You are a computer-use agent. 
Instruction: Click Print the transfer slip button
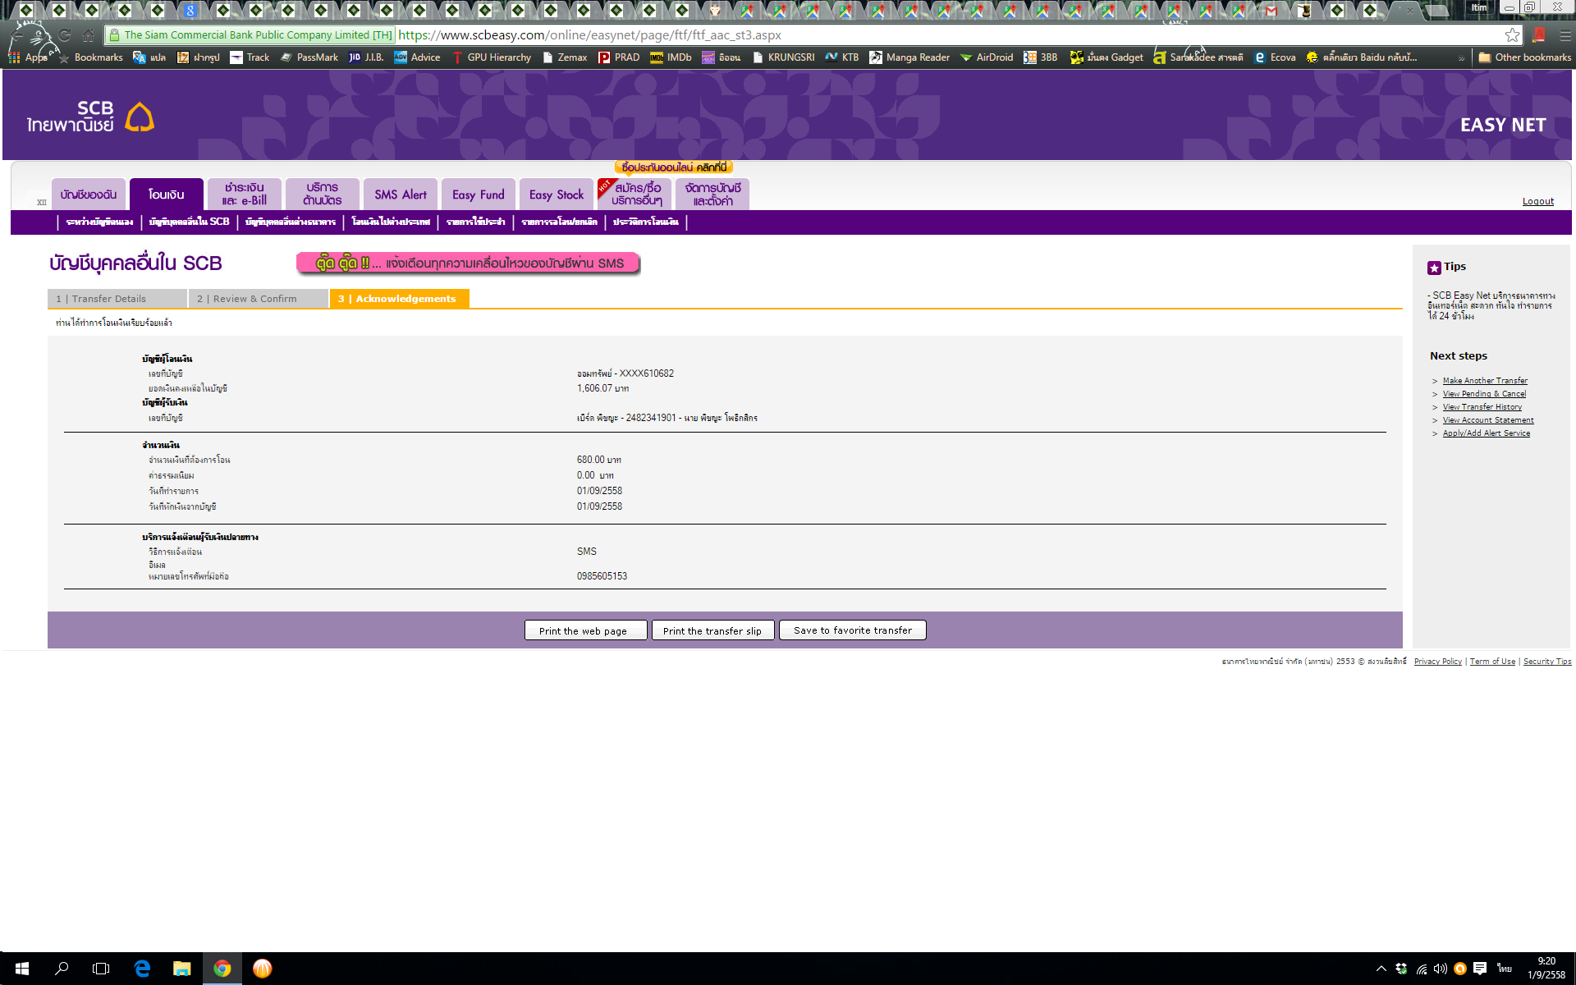[x=712, y=630]
